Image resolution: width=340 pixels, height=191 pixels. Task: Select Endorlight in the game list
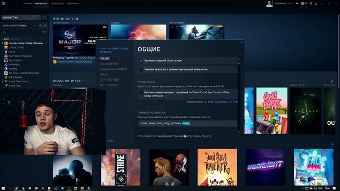click(14, 64)
